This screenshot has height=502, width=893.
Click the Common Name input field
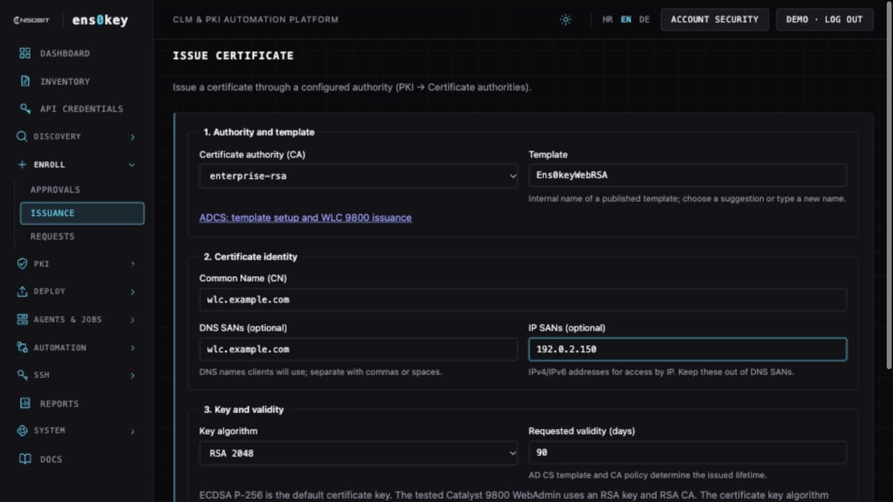click(x=523, y=300)
